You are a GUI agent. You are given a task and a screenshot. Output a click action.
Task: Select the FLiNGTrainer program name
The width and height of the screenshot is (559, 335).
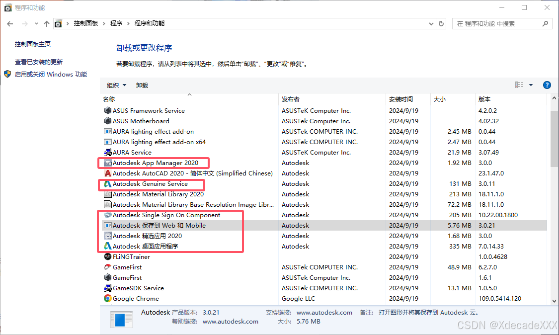[131, 256]
